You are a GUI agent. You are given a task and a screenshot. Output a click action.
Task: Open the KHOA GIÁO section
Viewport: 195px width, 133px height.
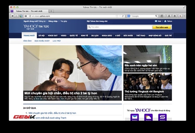coord(107,36)
